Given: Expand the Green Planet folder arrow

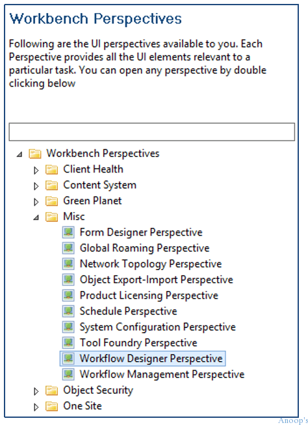Looking at the screenshot, I should pos(36,202).
